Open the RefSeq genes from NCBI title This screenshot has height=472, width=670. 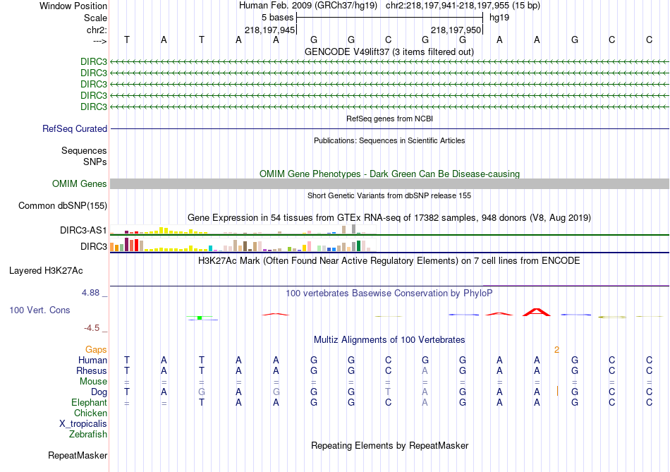(389, 119)
